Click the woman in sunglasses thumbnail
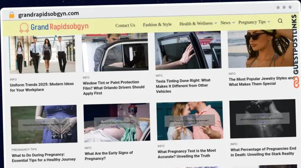301x168 pixels. pyautogui.click(x=261, y=49)
